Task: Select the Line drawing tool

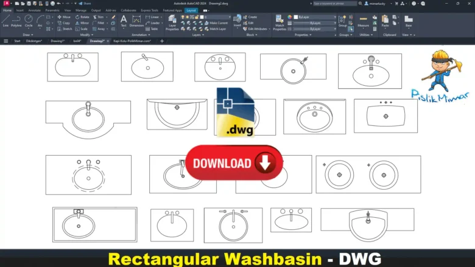Action: pos(5,21)
